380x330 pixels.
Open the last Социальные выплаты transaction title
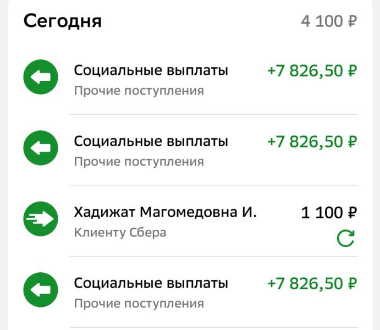(x=151, y=283)
